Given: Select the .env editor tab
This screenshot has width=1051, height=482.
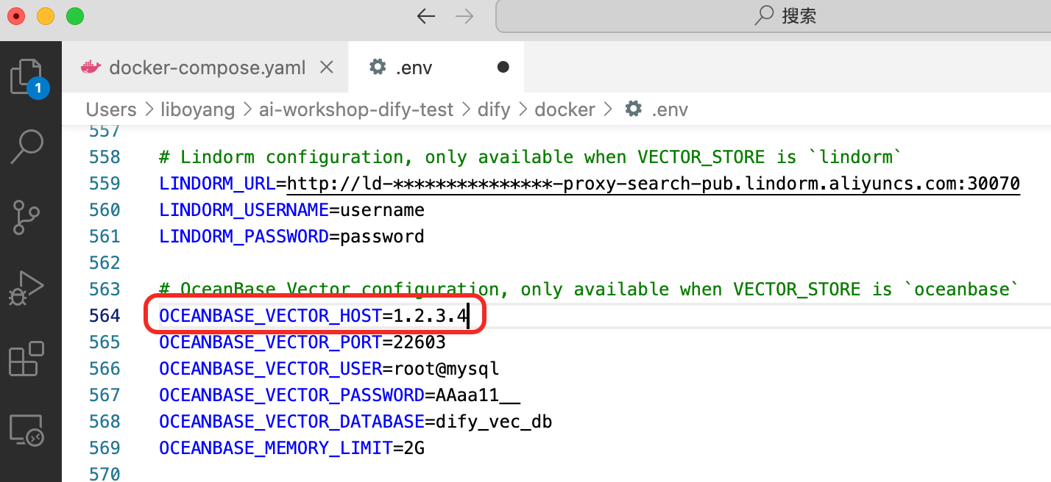Looking at the screenshot, I should (414, 68).
